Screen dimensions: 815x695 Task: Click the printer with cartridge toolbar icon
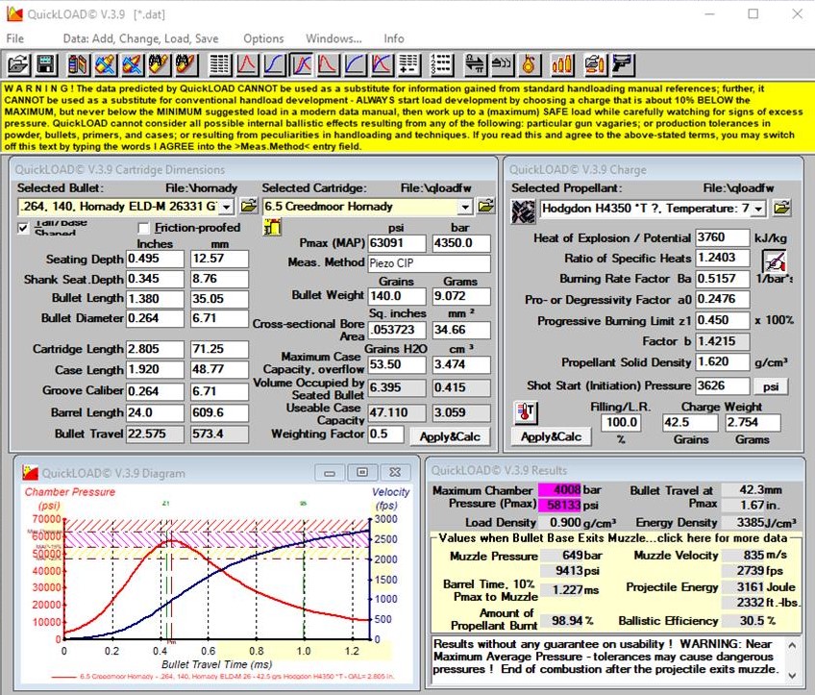[595, 65]
